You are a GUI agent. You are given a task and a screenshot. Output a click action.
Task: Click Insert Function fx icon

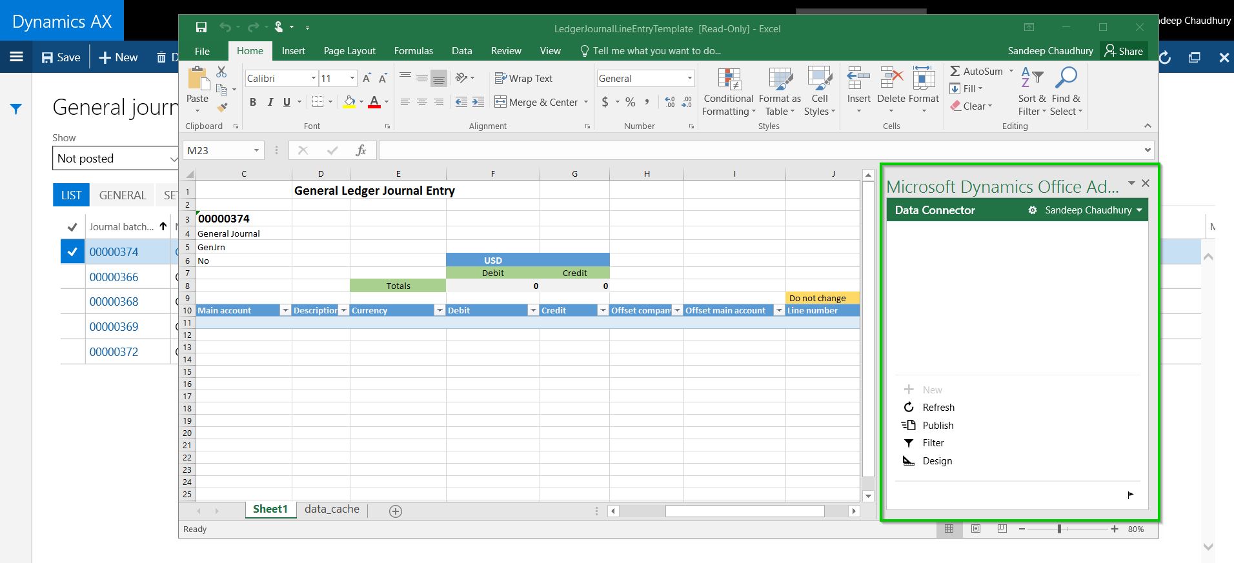(361, 150)
